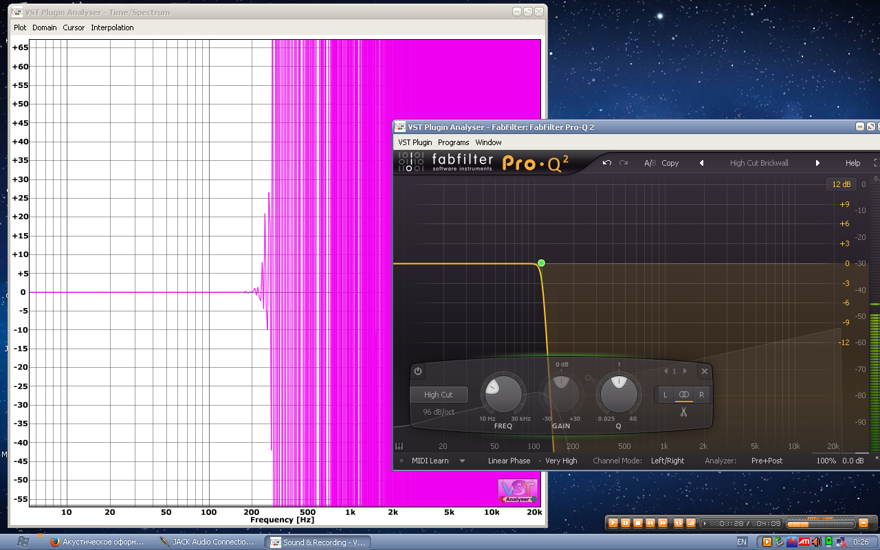Image resolution: width=880 pixels, height=550 pixels.
Task: Open the Pre+Post analyzer settings
Action: tap(767, 461)
